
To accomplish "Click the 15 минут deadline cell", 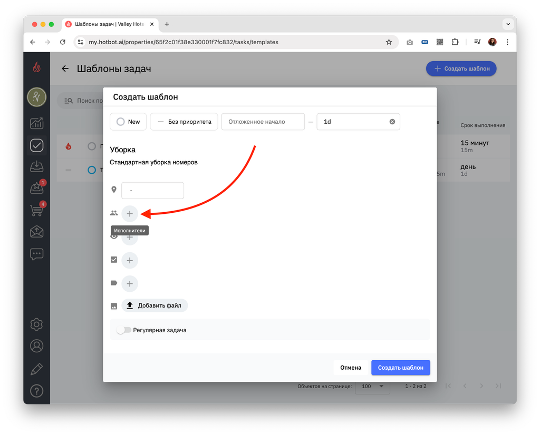I will 475,146.
